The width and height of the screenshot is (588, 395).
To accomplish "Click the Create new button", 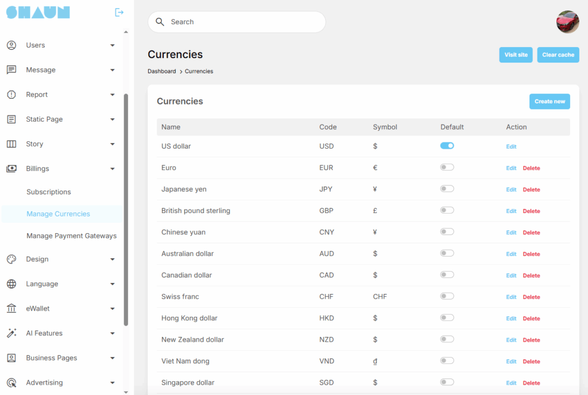I will tap(550, 102).
